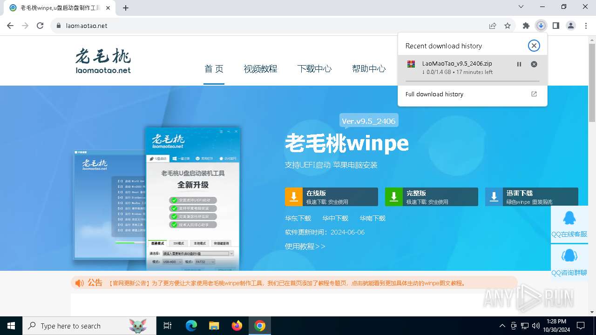Viewport: 596px width, 335px height.
Task: Download the 在线版 orange button
Action: (332, 197)
